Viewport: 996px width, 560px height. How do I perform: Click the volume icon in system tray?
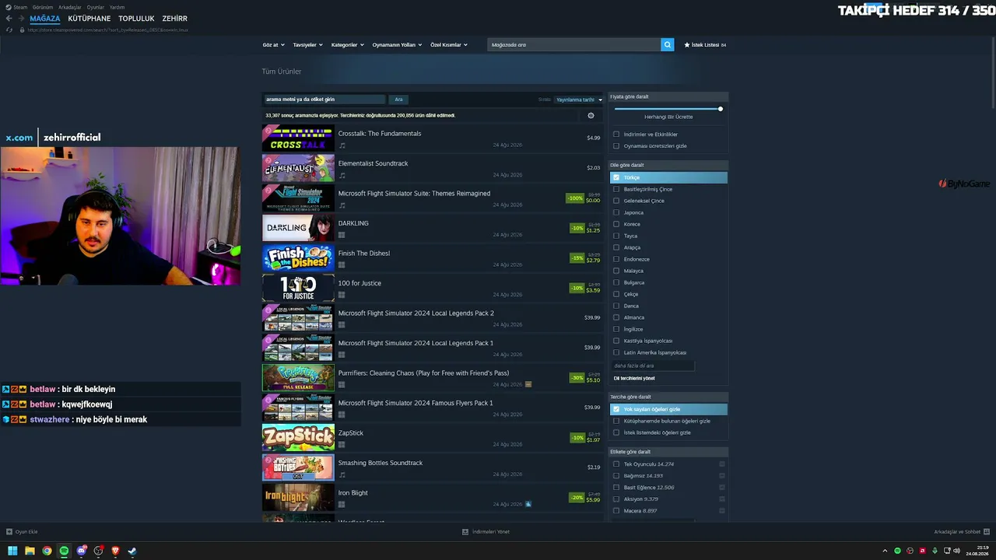(956, 551)
